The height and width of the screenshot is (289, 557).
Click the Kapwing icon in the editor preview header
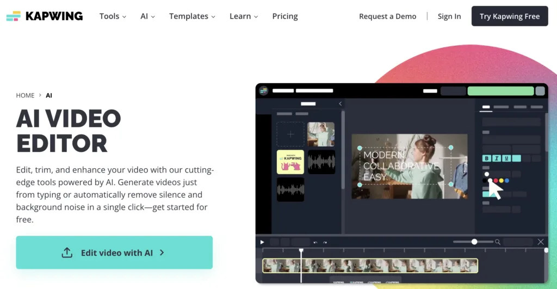pos(264,91)
